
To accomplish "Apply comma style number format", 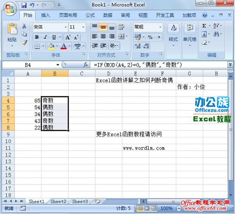I will click(x=159, y=37).
